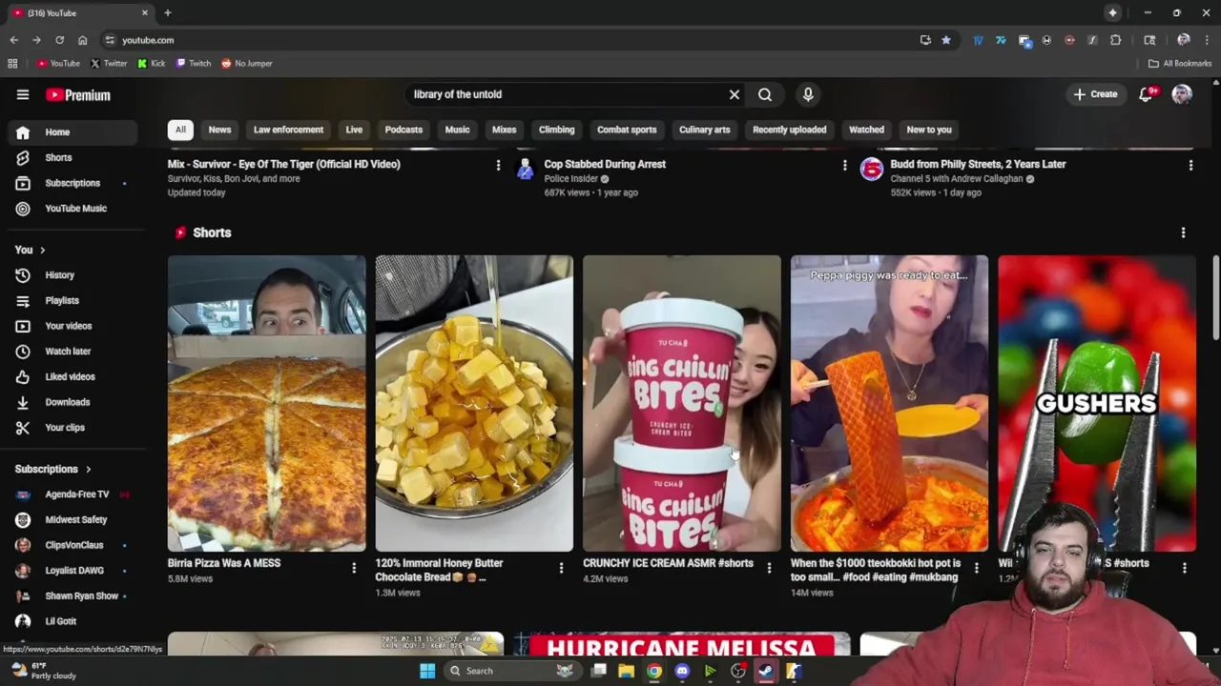Screen dimensions: 1221x686
Task: Open Watch later in the sidebar
Action: 74,352
